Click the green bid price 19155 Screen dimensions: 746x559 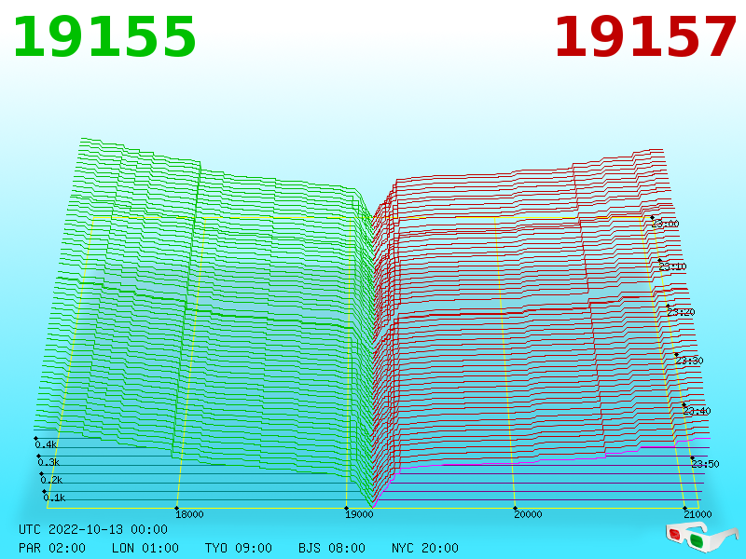tap(104, 37)
